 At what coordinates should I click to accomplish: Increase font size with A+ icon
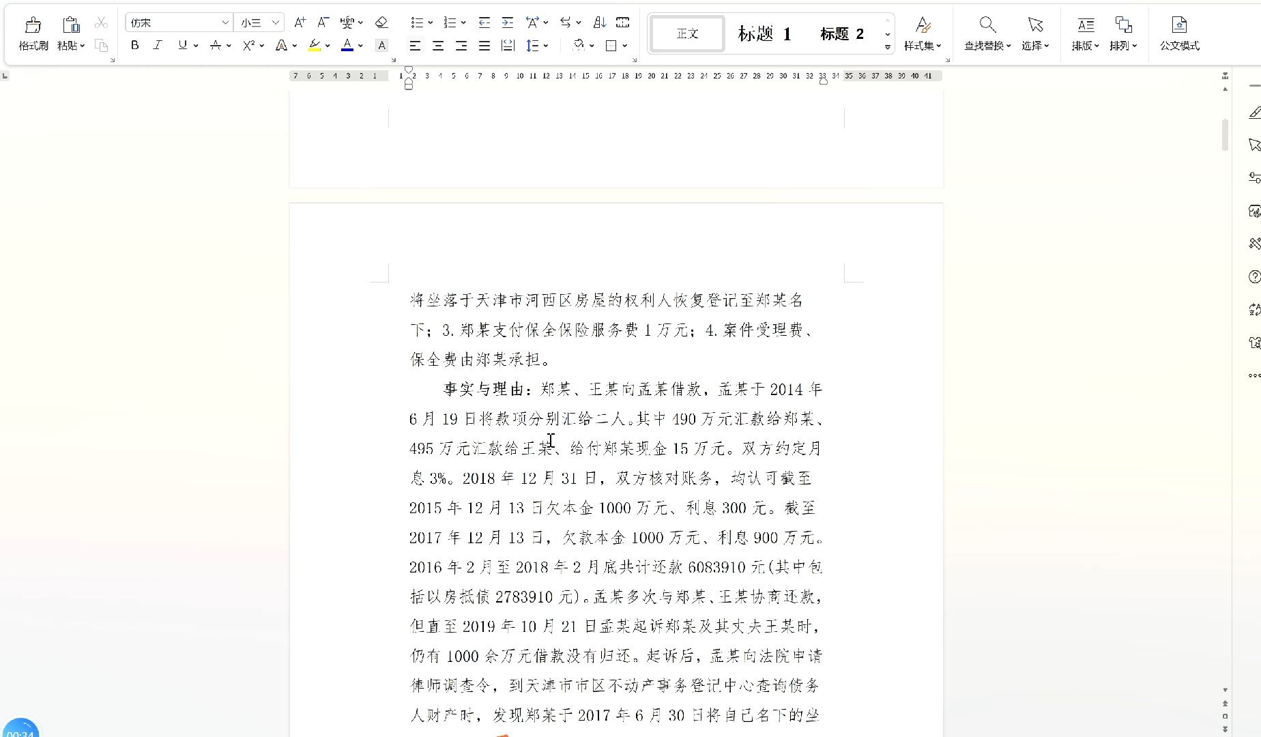(300, 23)
